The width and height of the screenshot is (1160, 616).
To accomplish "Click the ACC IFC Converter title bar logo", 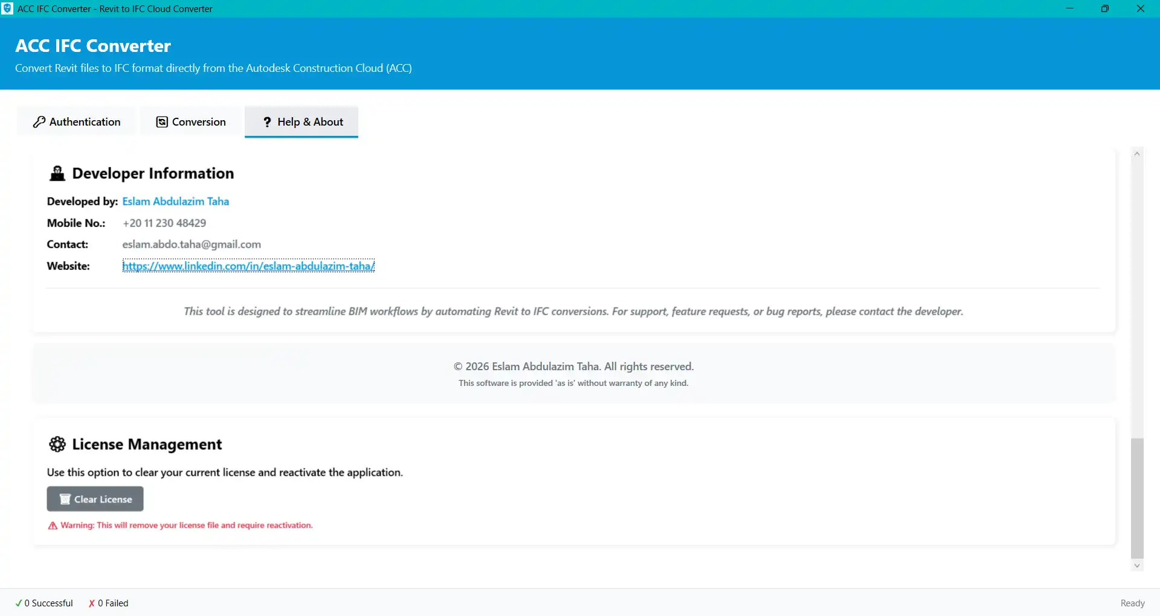I will tap(8, 8).
